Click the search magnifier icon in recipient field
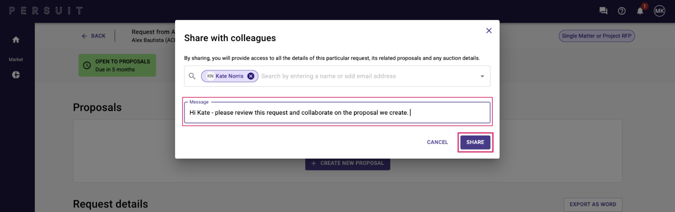Viewport: 675px width, 212px height. coord(192,76)
